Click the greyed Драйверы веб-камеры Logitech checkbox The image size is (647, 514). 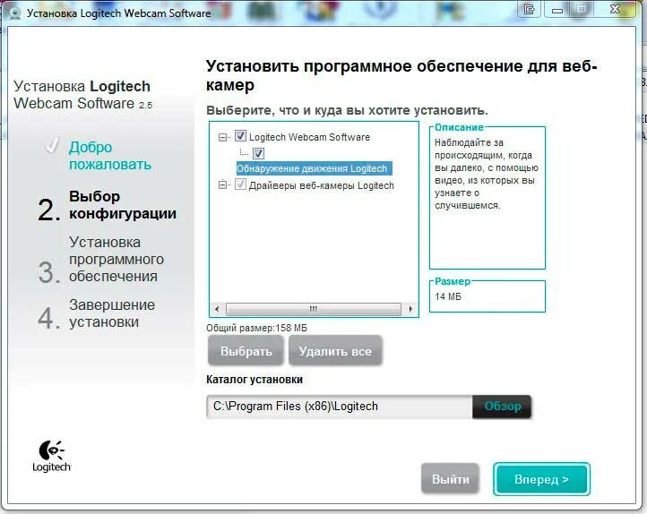(240, 184)
